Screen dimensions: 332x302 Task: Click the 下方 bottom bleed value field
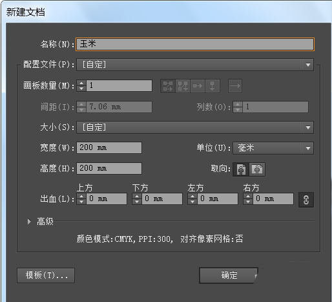162,199
